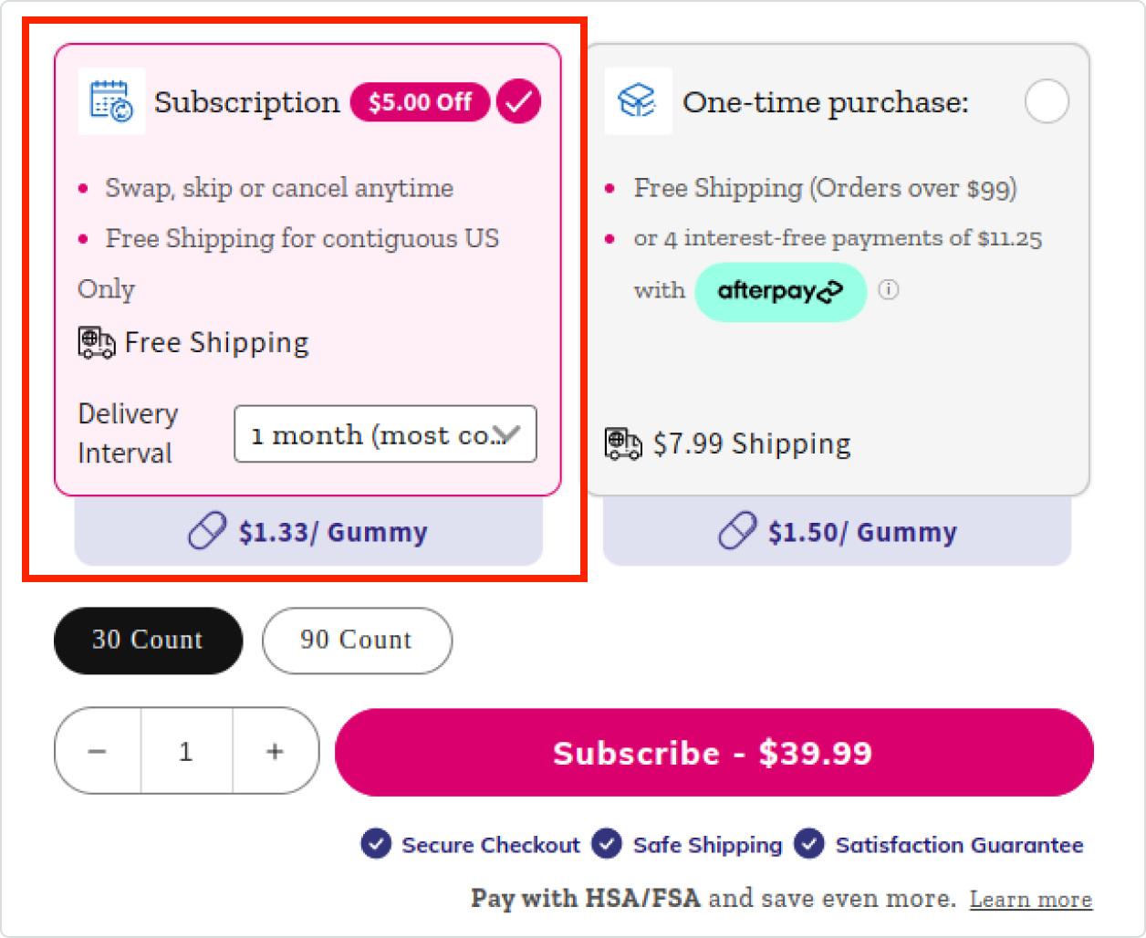Screen dimensions: 1146x938
Task: Open the HSA/FSA Learn more link
Action: click(x=1030, y=899)
